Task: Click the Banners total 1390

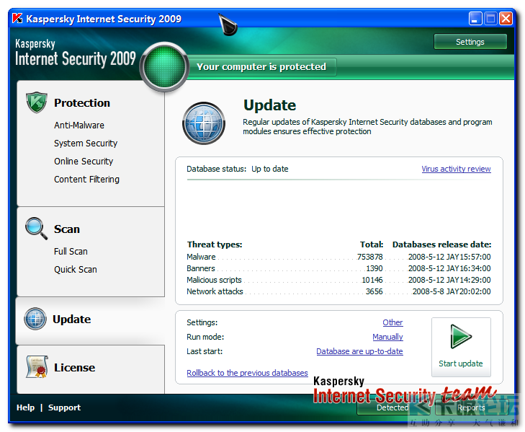Action: point(374,268)
